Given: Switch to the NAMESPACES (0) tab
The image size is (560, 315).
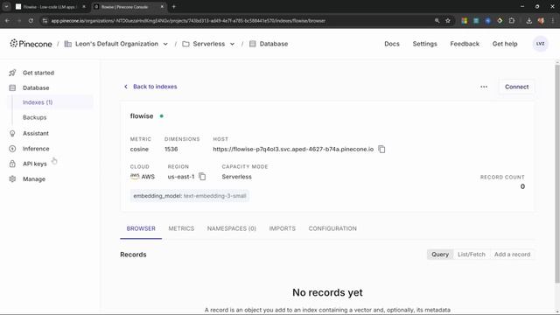Looking at the screenshot, I should 231,228.
